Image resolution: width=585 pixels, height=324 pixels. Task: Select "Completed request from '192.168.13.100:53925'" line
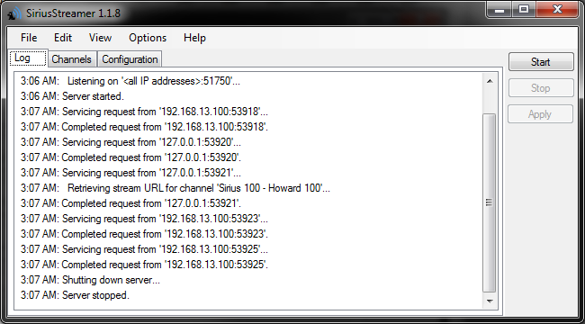click(144, 265)
